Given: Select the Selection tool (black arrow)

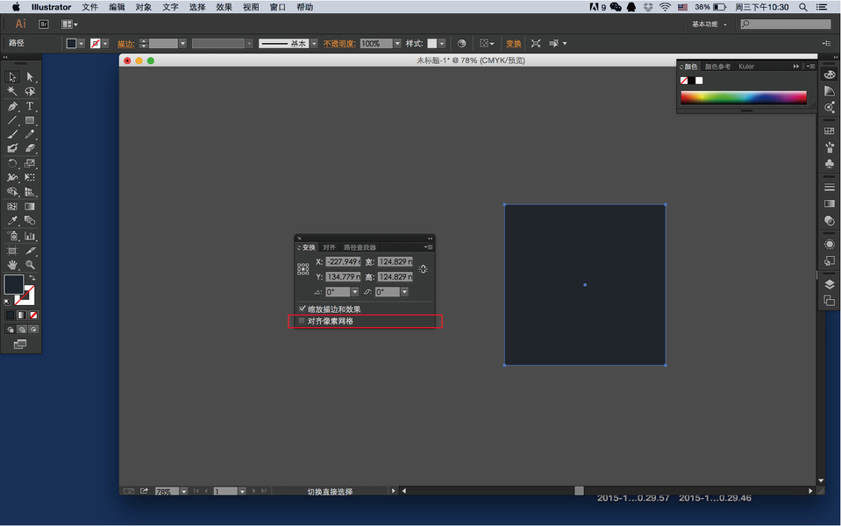Looking at the screenshot, I should 12,77.
